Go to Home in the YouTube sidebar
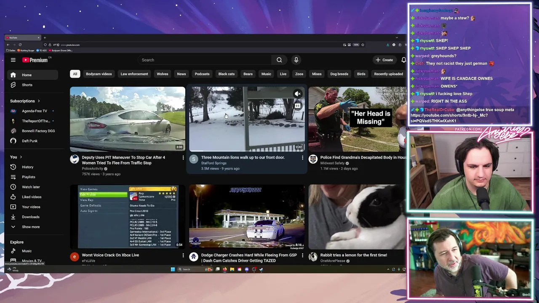Image resolution: width=539 pixels, height=303 pixels. click(33, 75)
